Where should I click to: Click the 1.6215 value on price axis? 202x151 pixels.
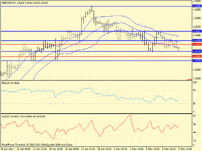point(197,27)
